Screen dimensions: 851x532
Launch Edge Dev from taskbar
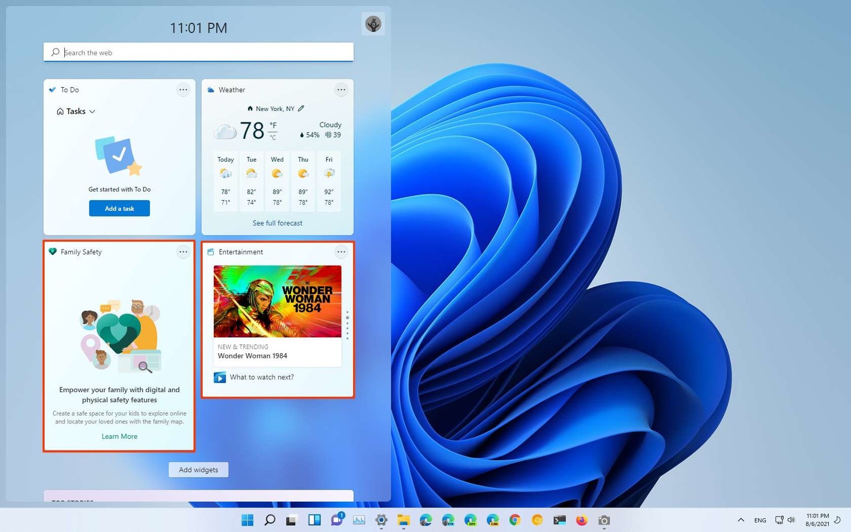coord(471,520)
